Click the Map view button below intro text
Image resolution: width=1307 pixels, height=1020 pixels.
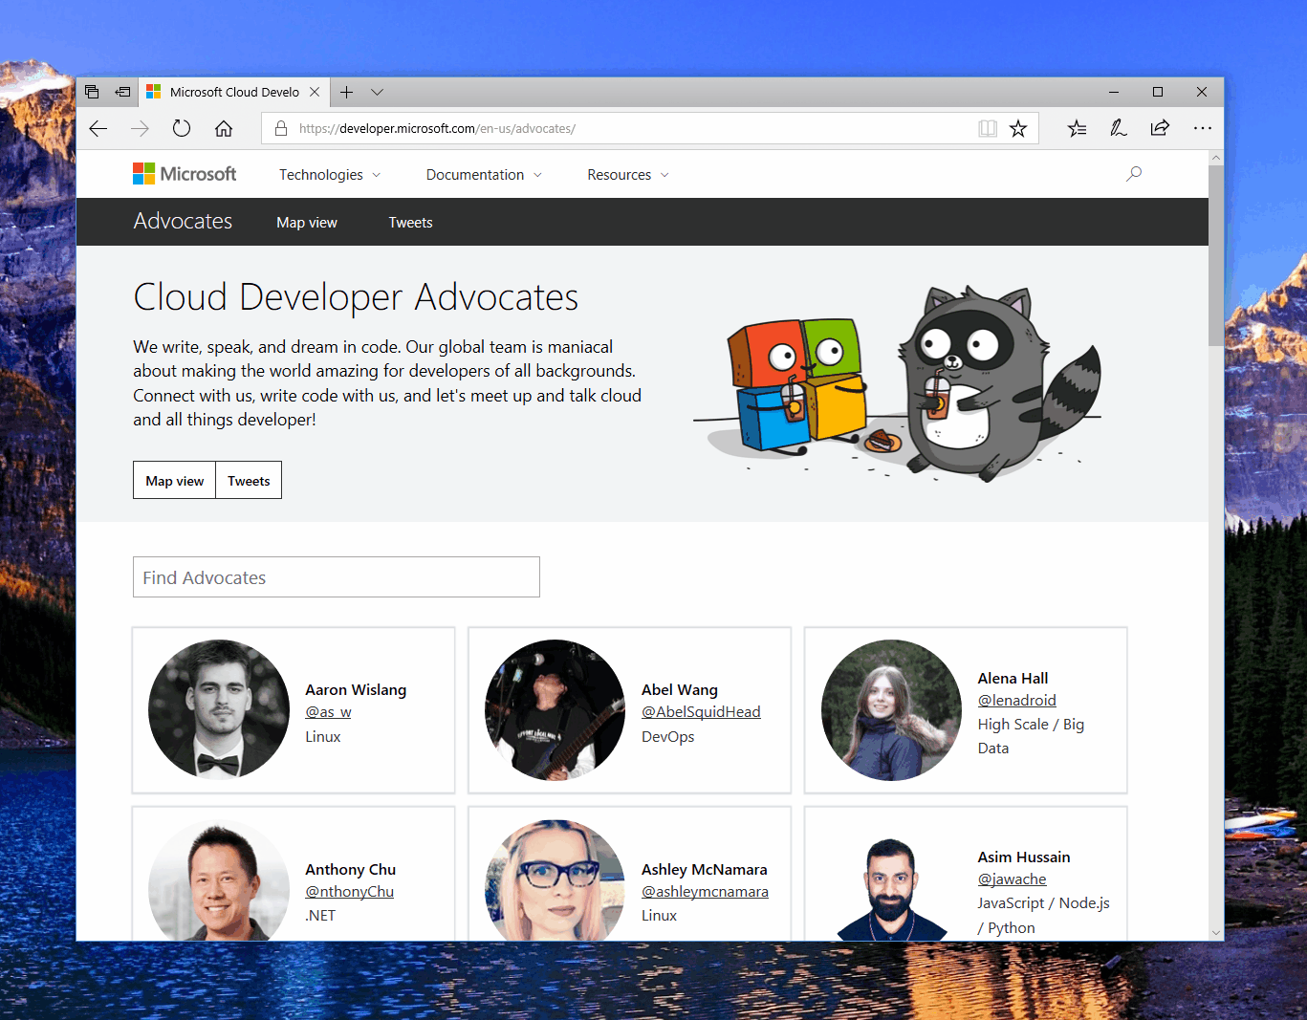coord(174,481)
